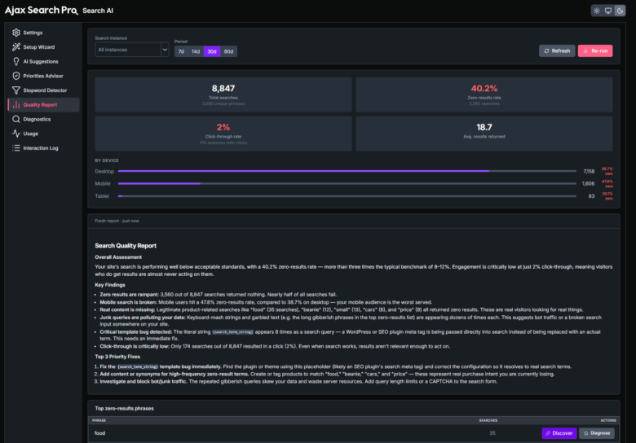Click the Priorities Advisor shield icon

tap(15, 76)
